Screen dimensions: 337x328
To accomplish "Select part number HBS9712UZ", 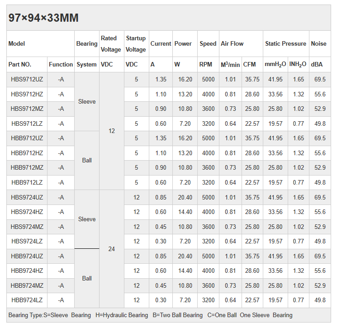I will click(27, 79).
